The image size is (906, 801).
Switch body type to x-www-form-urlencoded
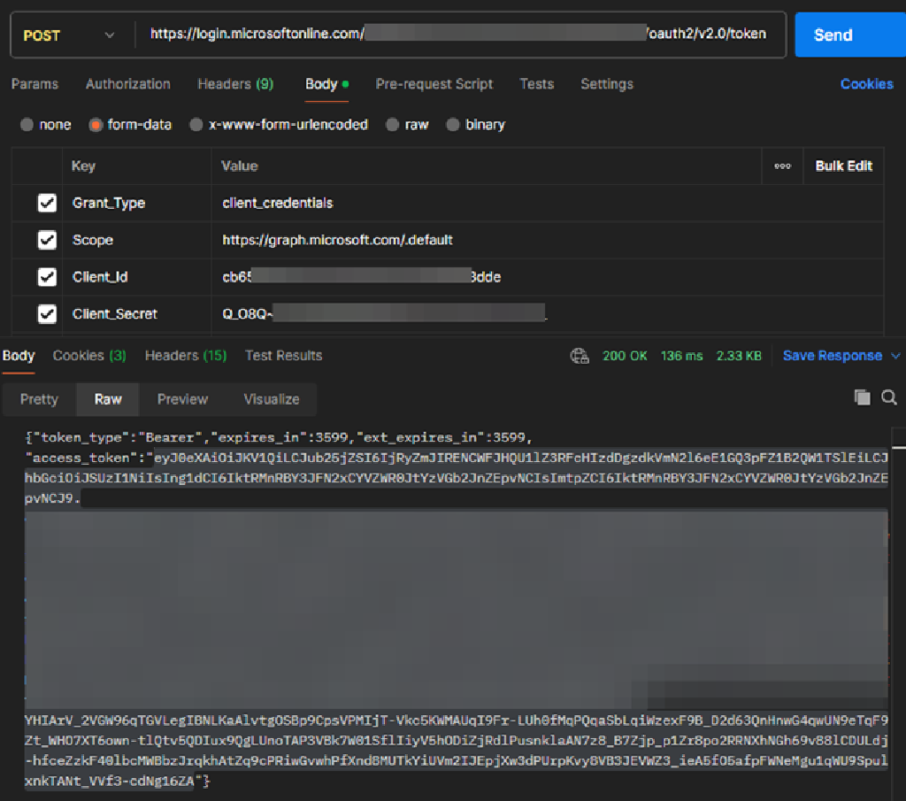[x=196, y=125]
